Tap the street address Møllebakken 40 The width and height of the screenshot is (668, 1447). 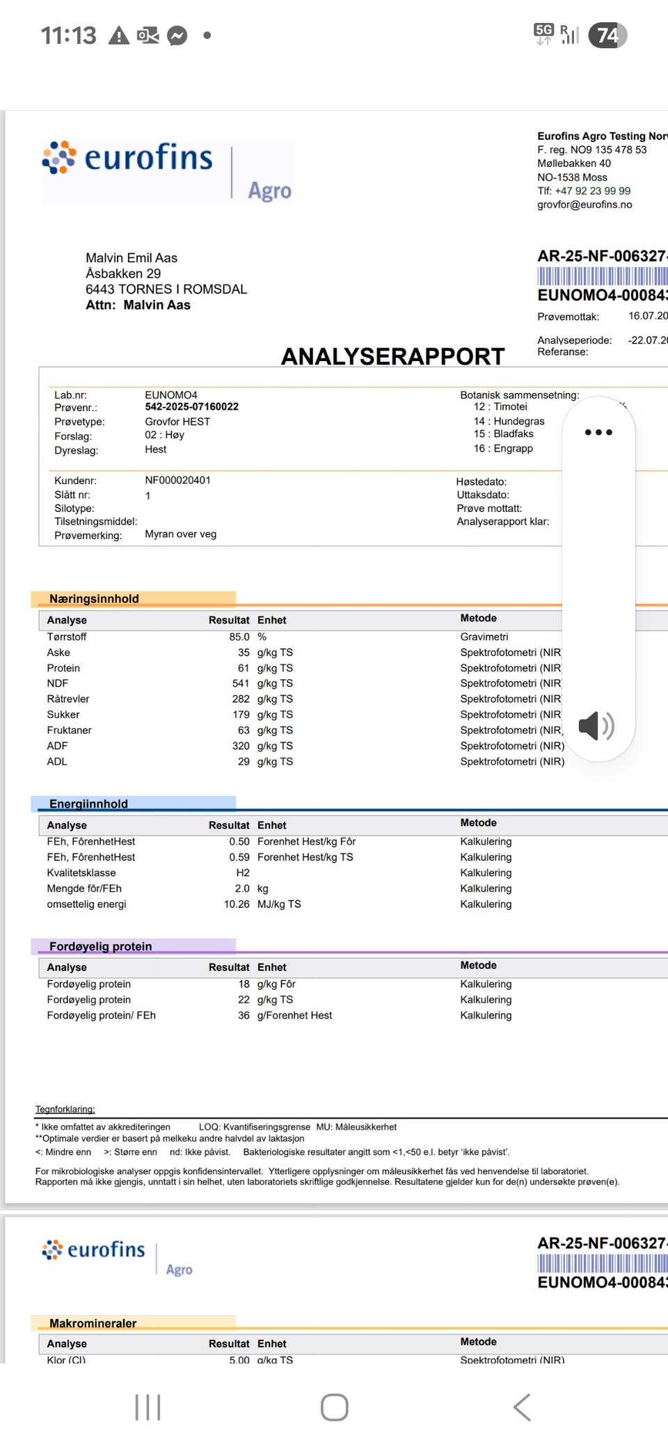coord(574,163)
